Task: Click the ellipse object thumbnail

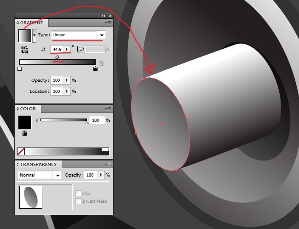Action: pyautogui.click(x=31, y=197)
